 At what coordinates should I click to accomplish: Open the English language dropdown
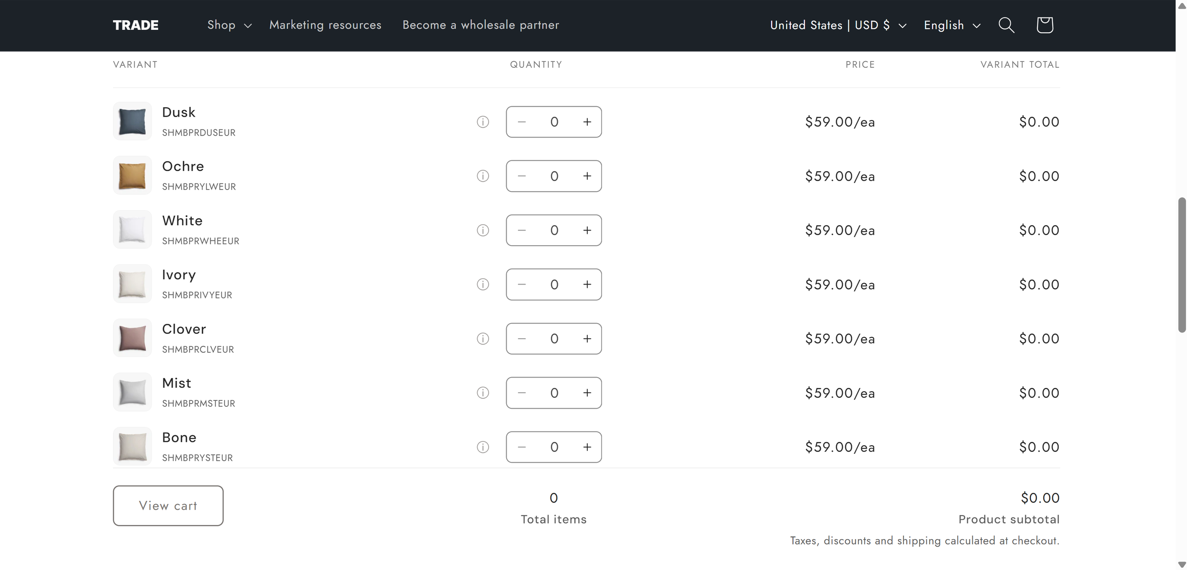[952, 25]
